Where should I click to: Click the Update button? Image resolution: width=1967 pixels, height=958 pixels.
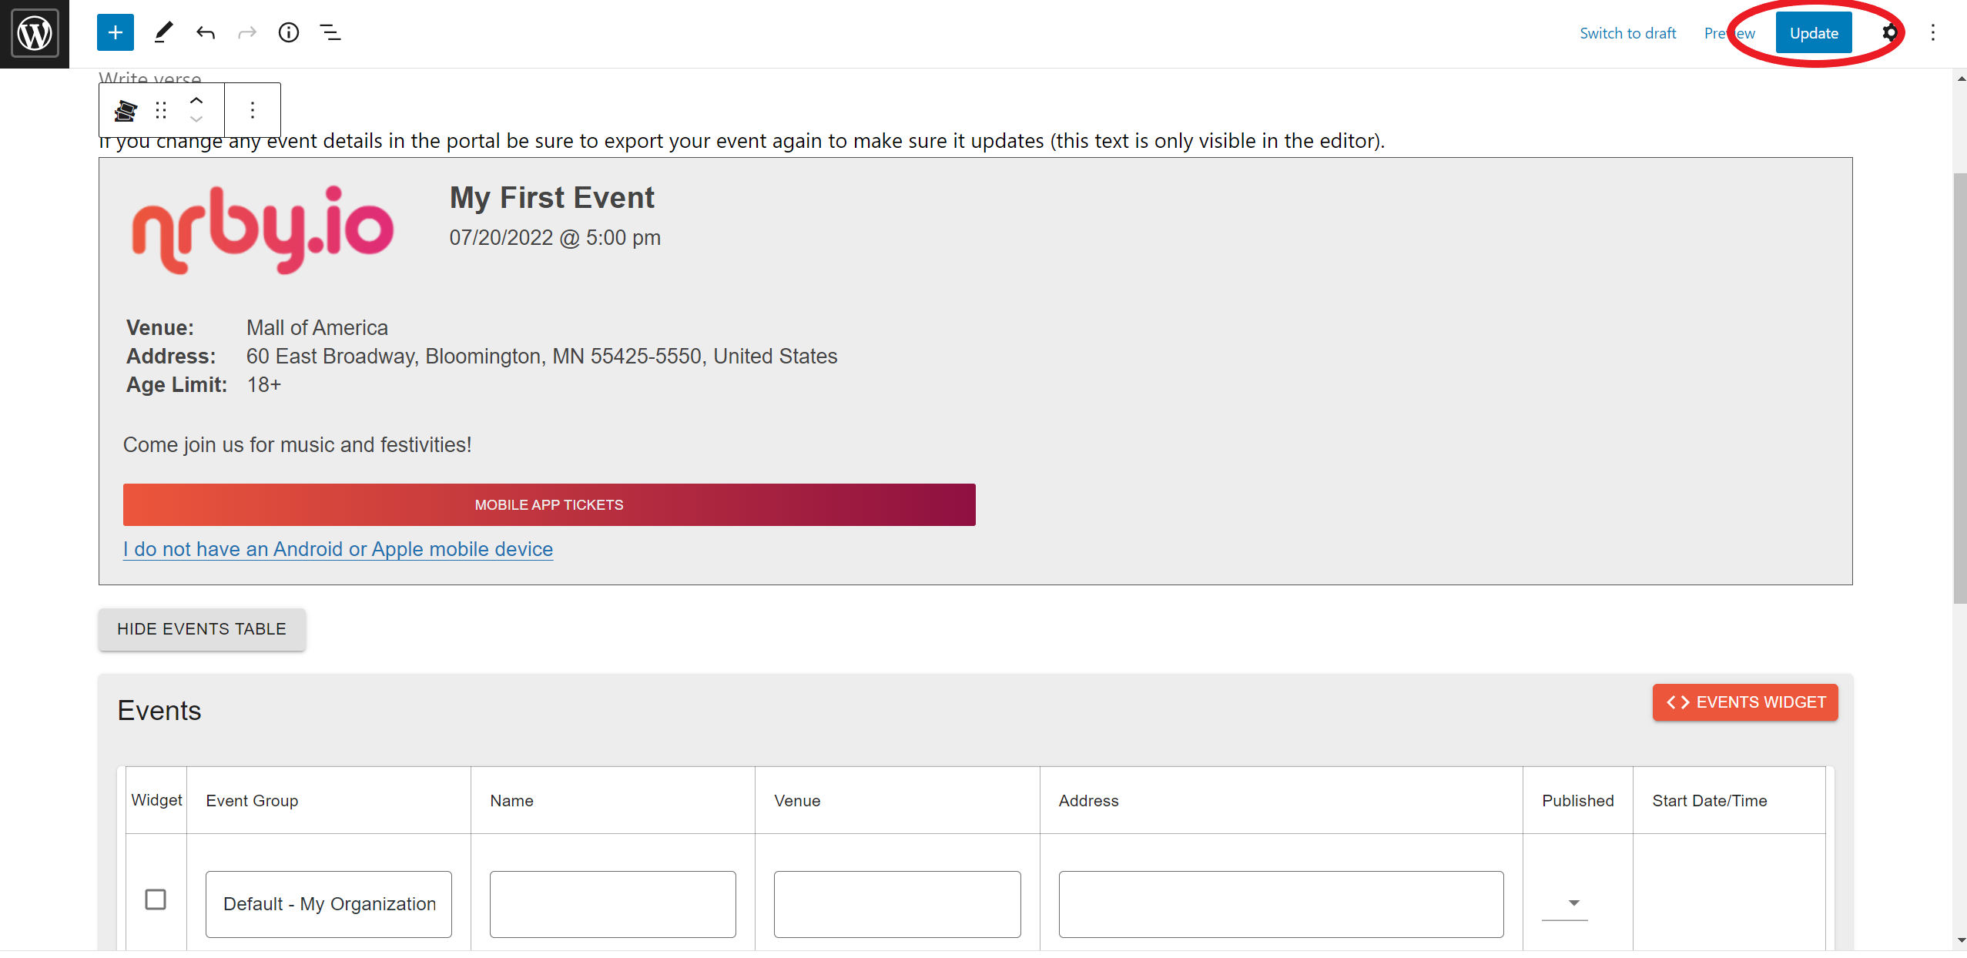click(x=1814, y=33)
